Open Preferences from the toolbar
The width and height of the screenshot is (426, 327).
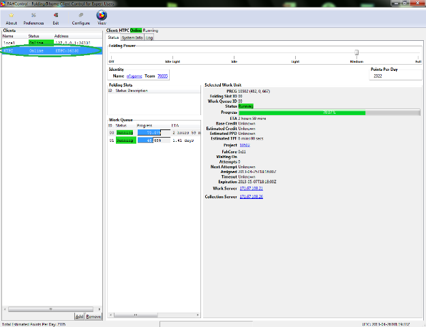click(33, 18)
